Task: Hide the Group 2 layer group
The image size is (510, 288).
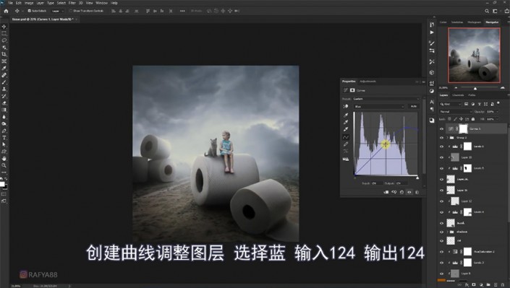Action: click(442, 138)
